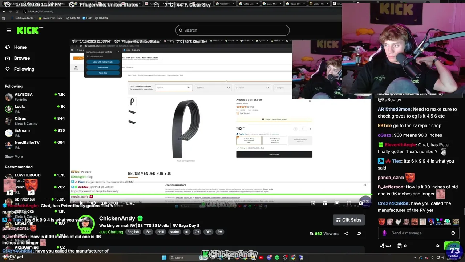The width and height of the screenshot is (465, 262).
Task: Select the RV tag under stream title
Action: pyautogui.click(x=220, y=232)
